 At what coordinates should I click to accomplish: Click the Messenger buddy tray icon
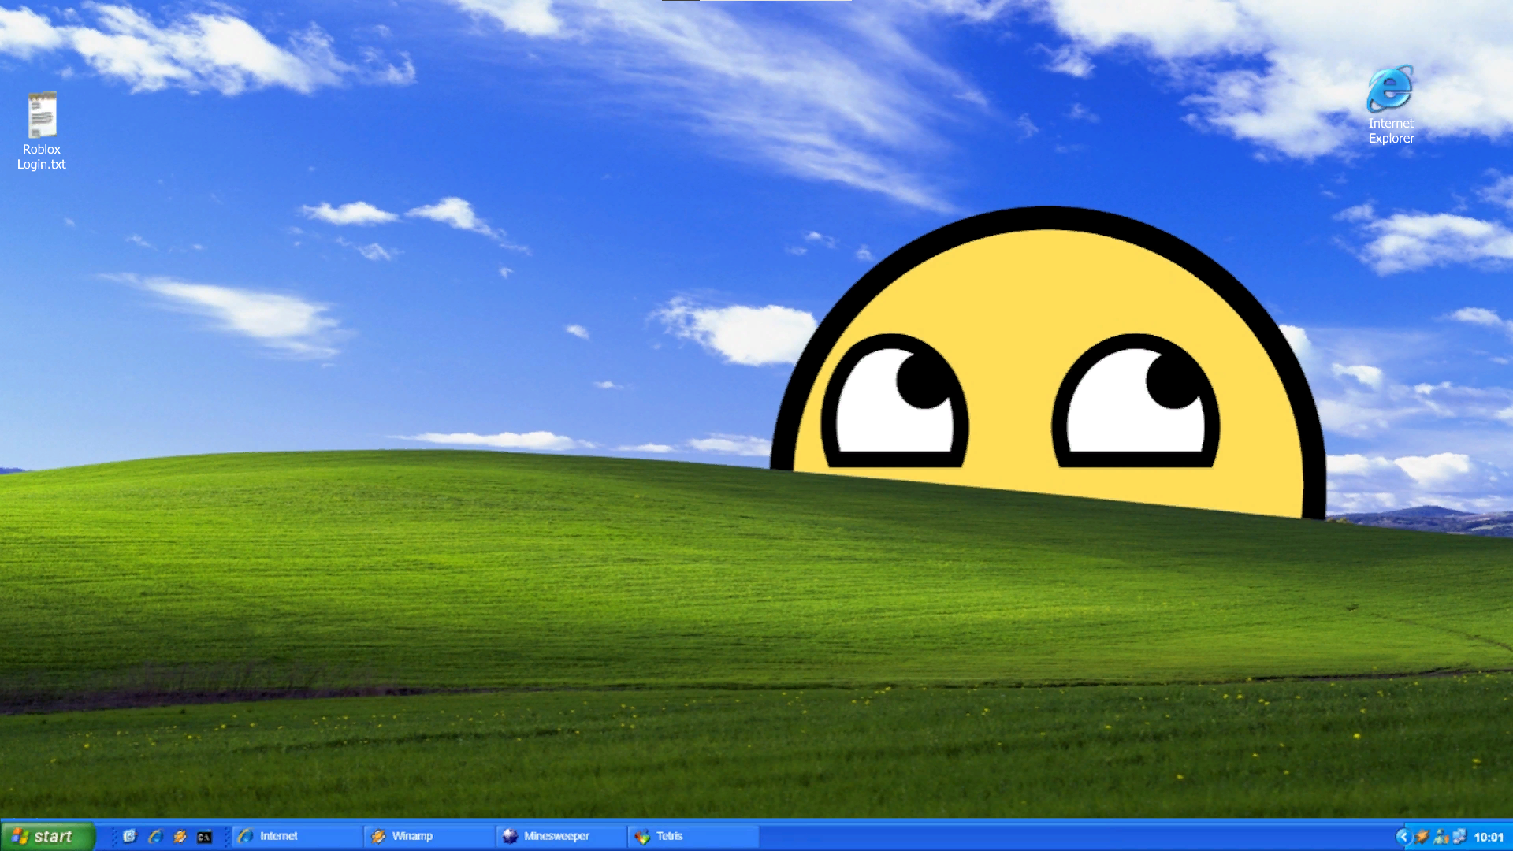pos(1441,837)
